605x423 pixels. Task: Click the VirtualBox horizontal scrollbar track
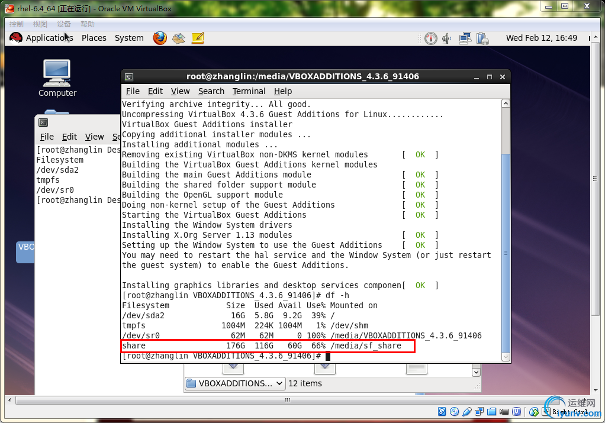[x=288, y=401]
